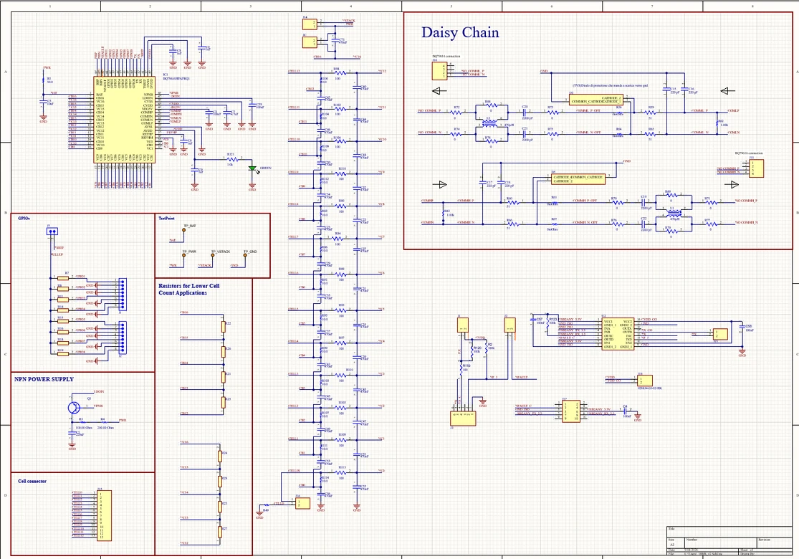Click the J14 VSTACK connector
This screenshot has width=799, height=559.
pos(310,23)
